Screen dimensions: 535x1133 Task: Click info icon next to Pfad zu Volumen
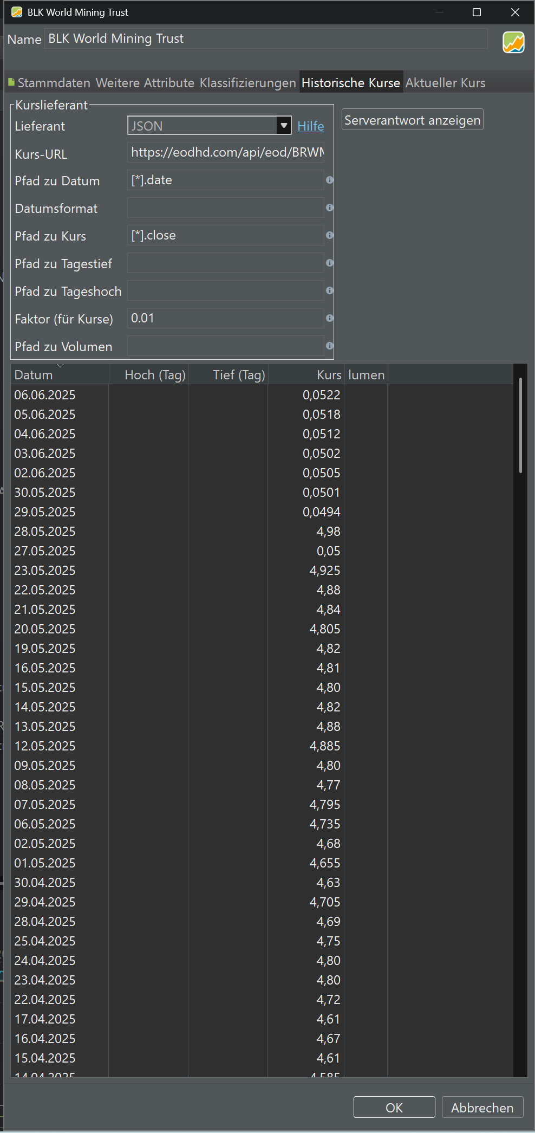coord(329,346)
